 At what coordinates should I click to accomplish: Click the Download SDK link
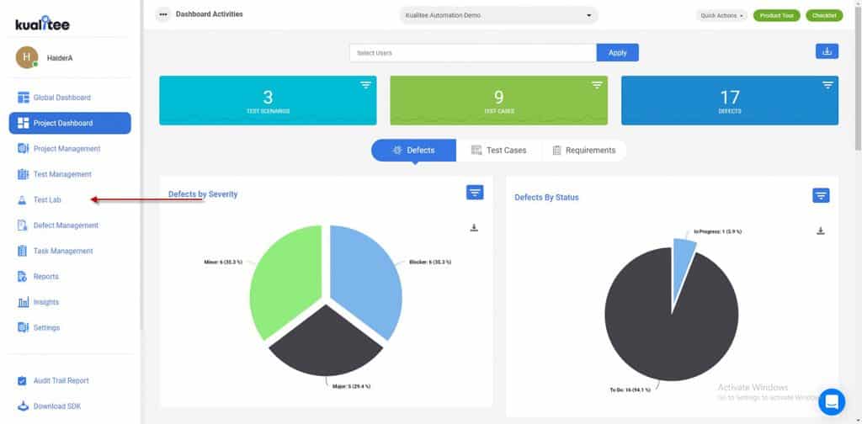(x=58, y=406)
